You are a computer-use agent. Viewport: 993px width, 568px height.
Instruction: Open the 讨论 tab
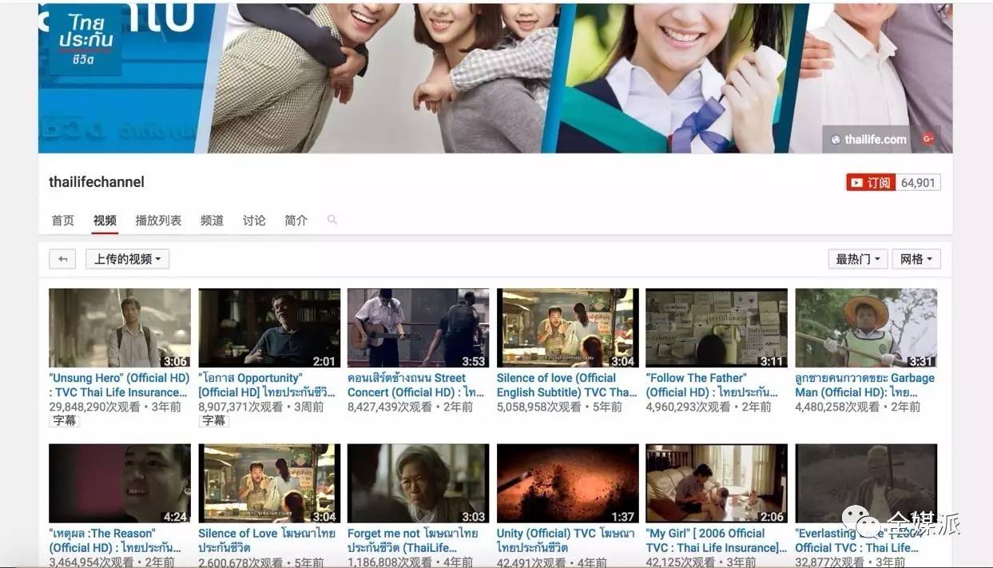pos(254,220)
